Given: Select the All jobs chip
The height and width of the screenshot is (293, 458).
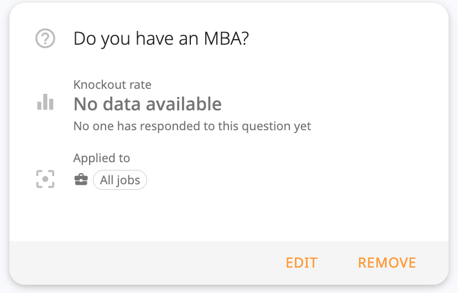Looking at the screenshot, I should (120, 180).
